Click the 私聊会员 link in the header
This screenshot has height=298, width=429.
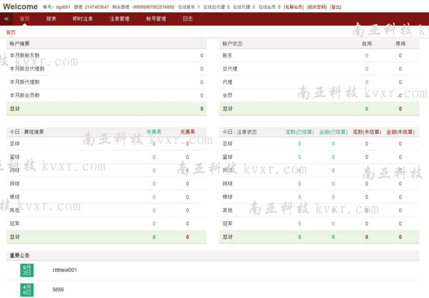pos(294,7)
